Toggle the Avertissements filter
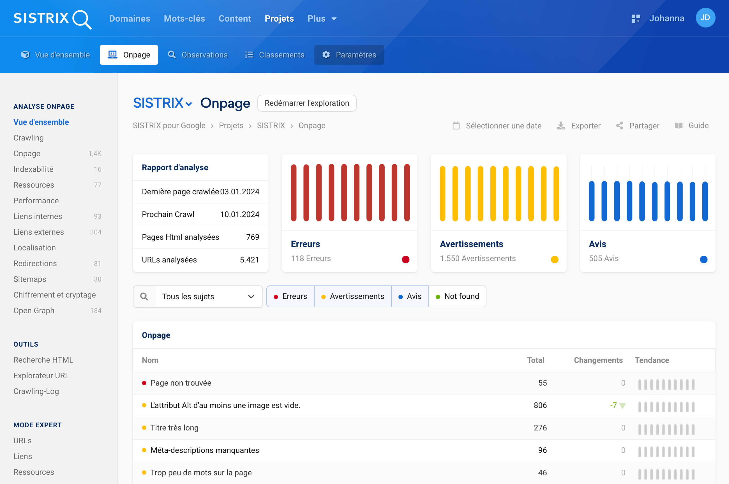Viewport: 729px width, 484px height. (x=353, y=296)
